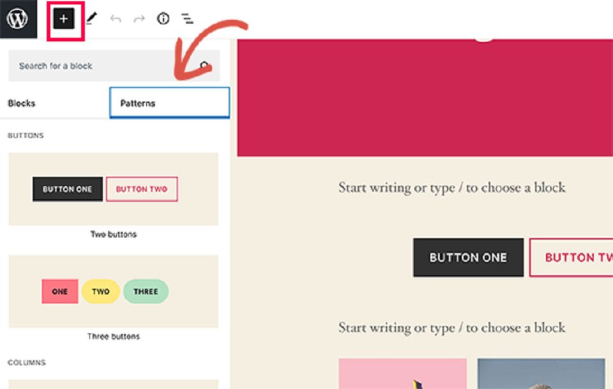Insert the Three buttons pattern preview
Screen dimensions: 613x389
point(114,291)
